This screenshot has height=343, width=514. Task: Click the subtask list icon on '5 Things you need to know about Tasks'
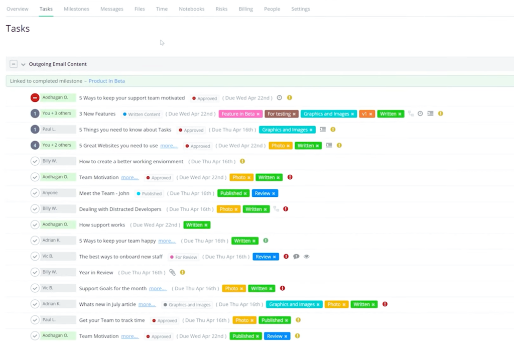tap(323, 130)
